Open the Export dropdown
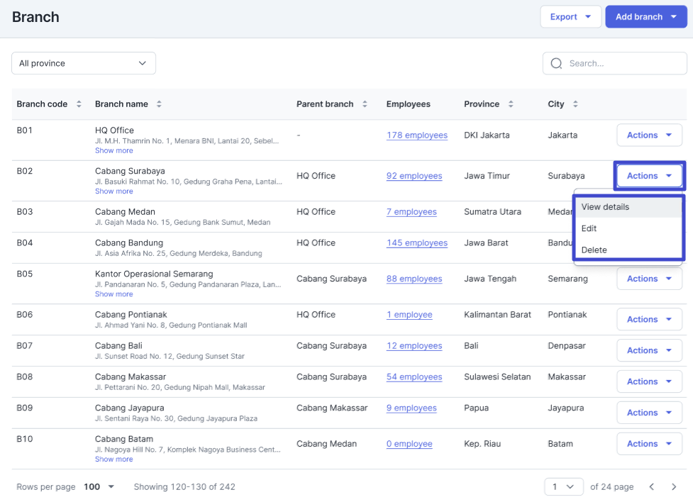The height and width of the screenshot is (502, 693). (570, 17)
